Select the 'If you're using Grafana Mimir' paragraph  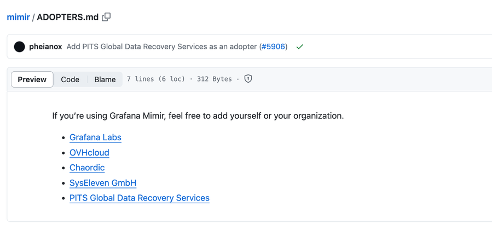pos(198,116)
